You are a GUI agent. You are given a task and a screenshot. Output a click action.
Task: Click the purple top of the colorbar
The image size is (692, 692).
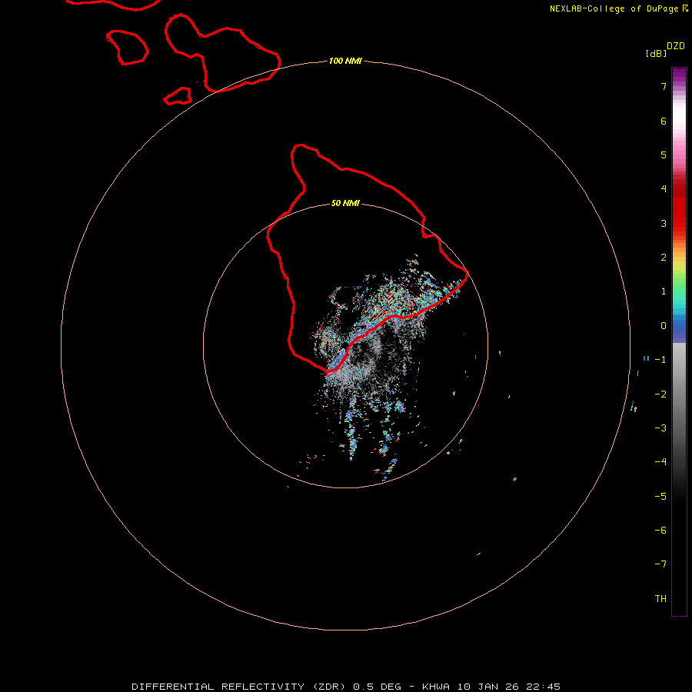click(679, 74)
